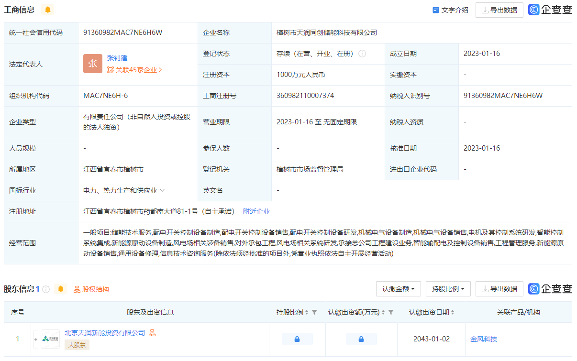This screenshot has width=577, height=361.
Task: Click the 2043-01-02 contribution date cell
Action: (x=432, y=339)
